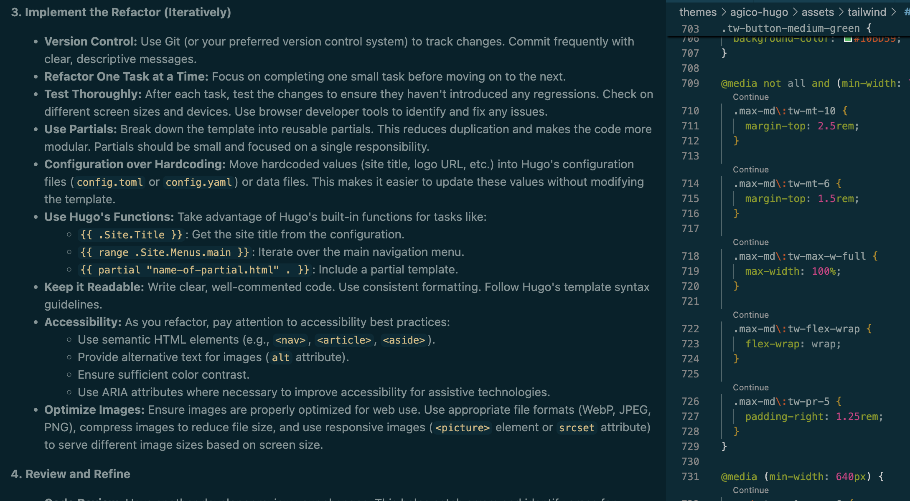This screenshot has height=501, width=910.
Task: Place cursor on margin-top: 2.5rem declaration
Action: tap(802, 126)
